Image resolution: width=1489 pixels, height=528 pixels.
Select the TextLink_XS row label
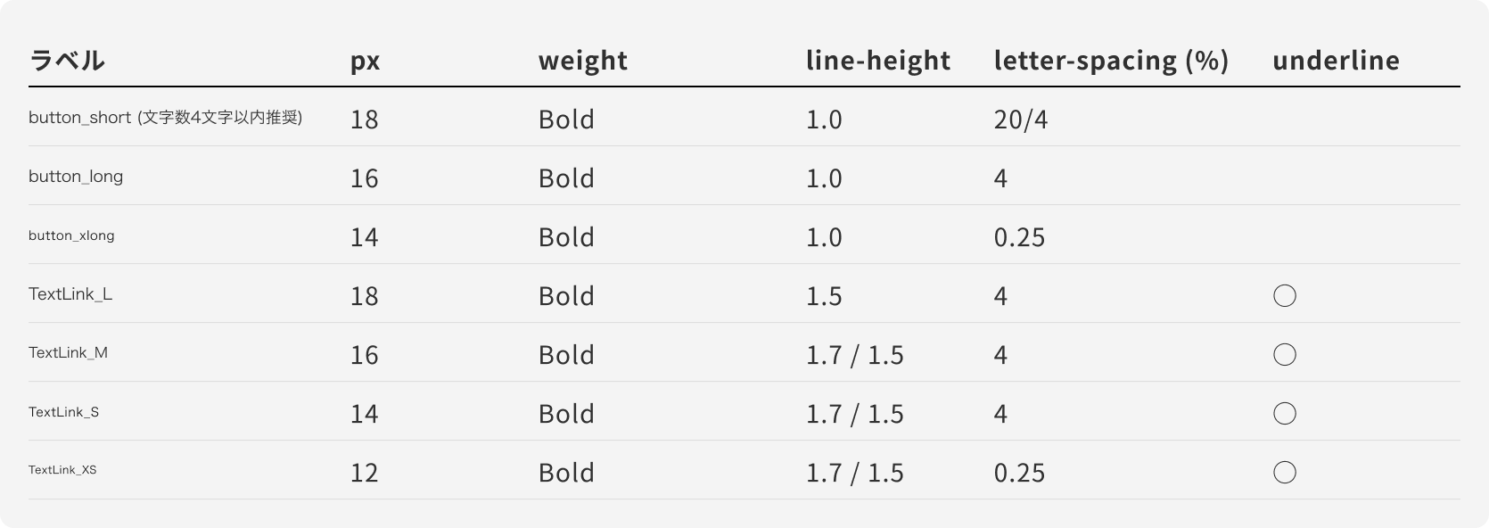pos(62,470)
